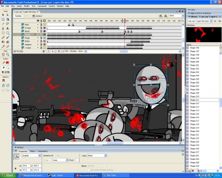Click the Start button on the taskbar
Image resolution: width=222 pixels, height=178 pixels.
tap(9, 176)
